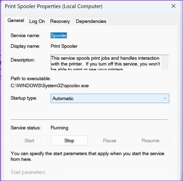Click the Pause service button
Image resolution: width=183 pixels, height=181 pixels.
click(x=110, y=140)
